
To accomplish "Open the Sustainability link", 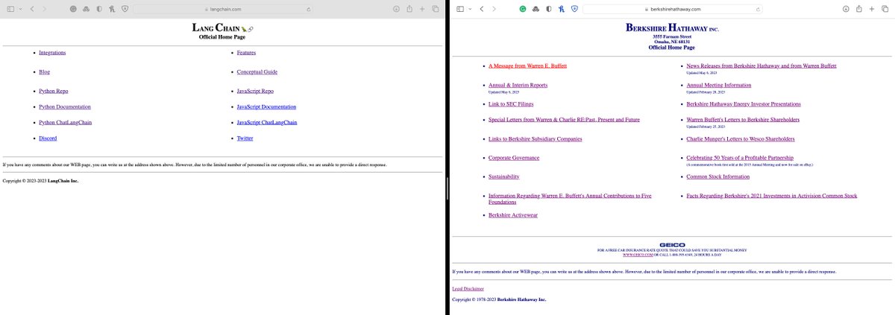I will point(503,176).
